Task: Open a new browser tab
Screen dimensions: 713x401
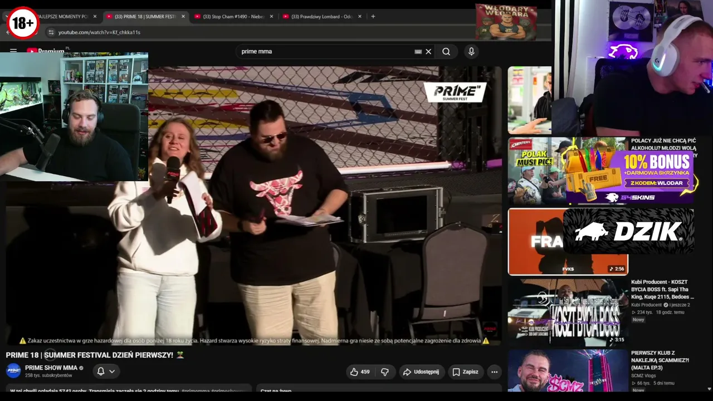Action: pyautogui.click(x=373, y=17)
